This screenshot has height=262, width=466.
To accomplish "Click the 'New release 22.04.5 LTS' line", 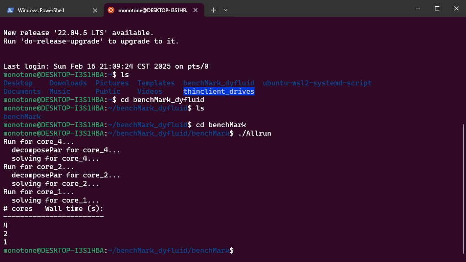I will [x=78, y=33].
